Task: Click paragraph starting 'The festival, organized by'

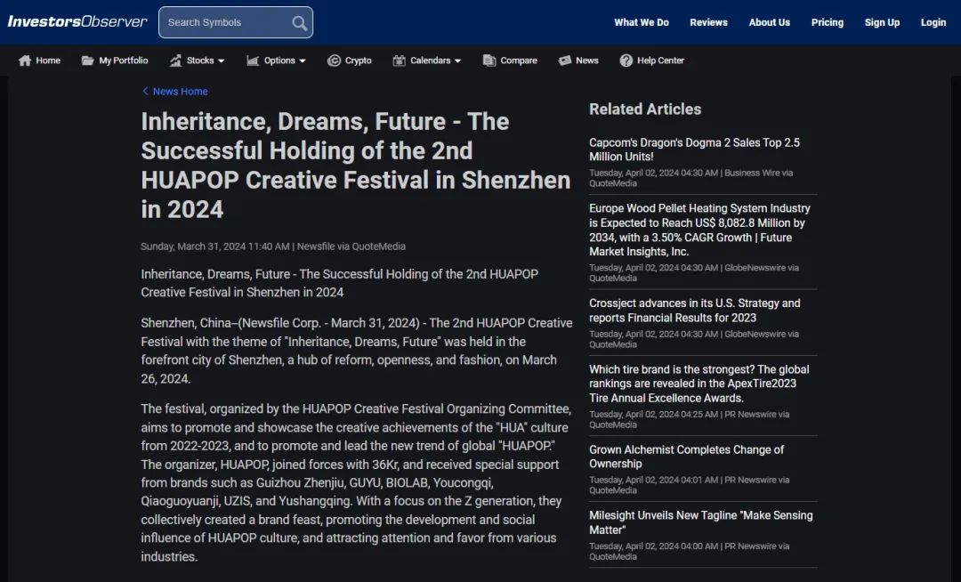Action: click(356, 482)
